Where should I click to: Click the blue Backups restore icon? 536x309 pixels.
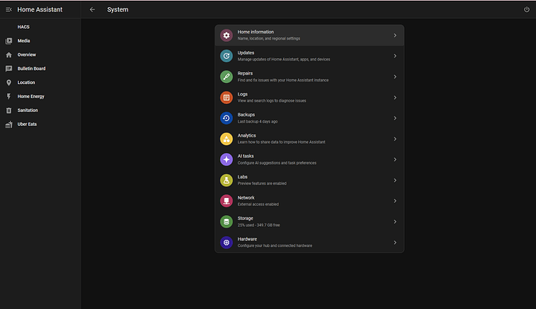coord(226,118)
